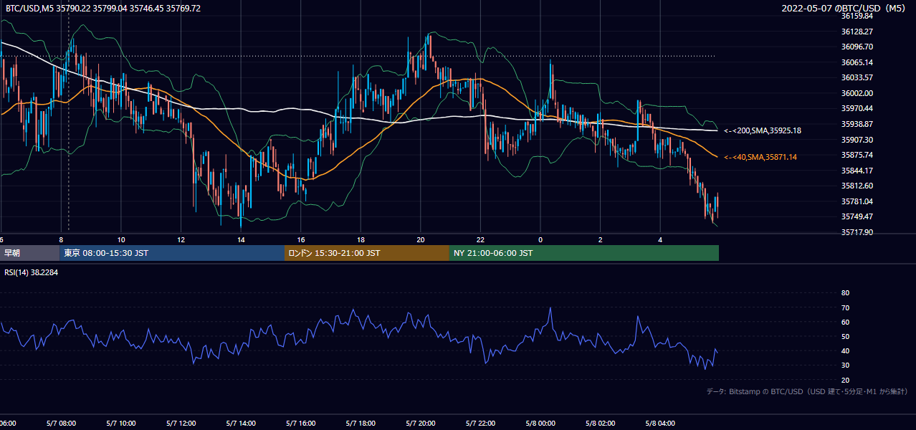The height and width of the screenshot is (430, 916).
Task: Click hour tick 10 under price chart
Action: tap(121, 239)
